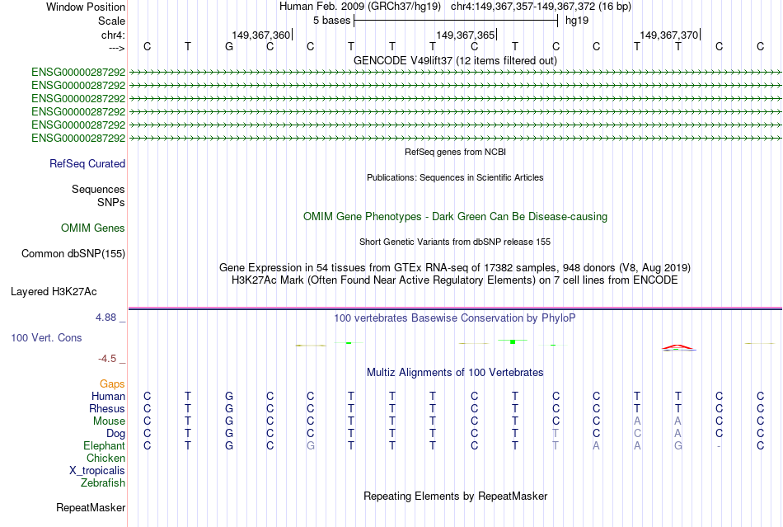783x527 pixels.
Task: Click the 100 Vert. Cons label
Action: (x=46, y=337)
